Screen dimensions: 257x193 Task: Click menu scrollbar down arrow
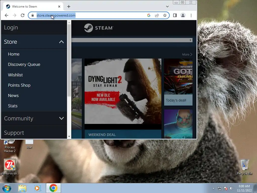[x=69, y=136]
